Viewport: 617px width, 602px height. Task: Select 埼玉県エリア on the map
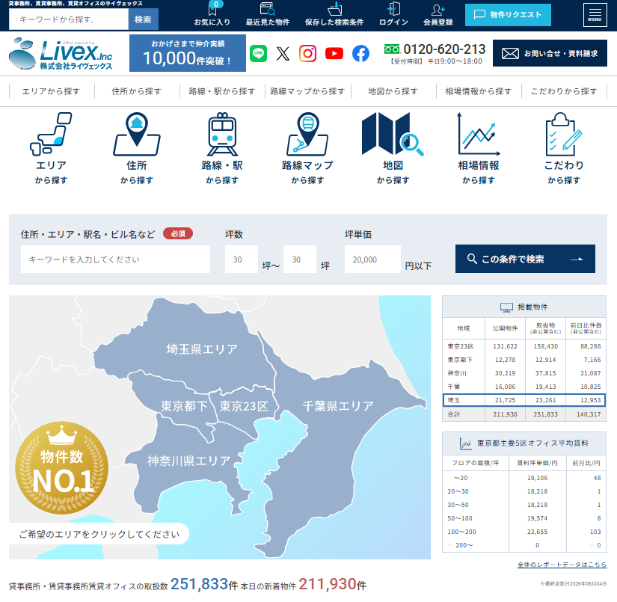click(x=202, y=349)
